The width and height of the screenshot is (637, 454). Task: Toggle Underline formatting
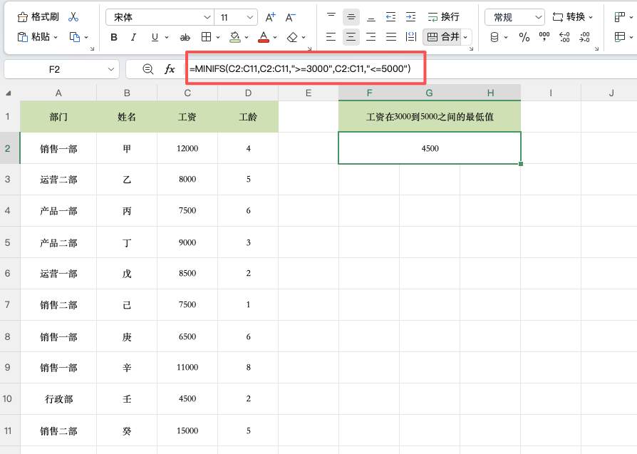pos(155,37)
